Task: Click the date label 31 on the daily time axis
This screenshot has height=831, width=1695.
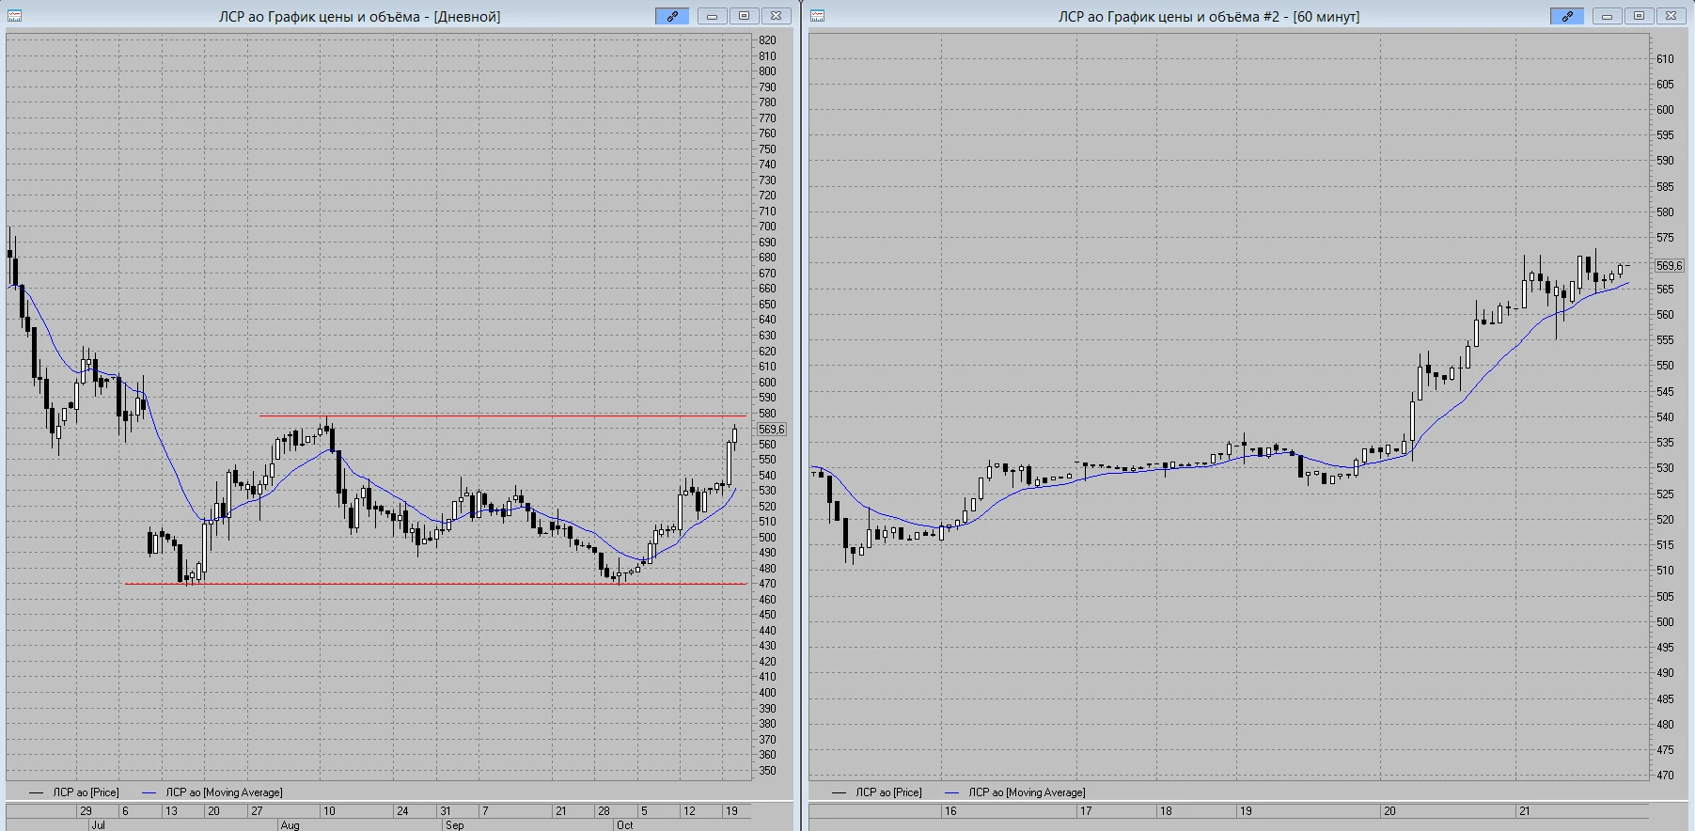Action: coord(446,810)
